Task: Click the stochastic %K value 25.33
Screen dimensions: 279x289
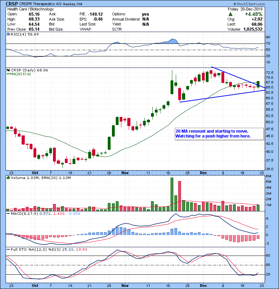Action: pyautogui.click(x=67, y=249)
